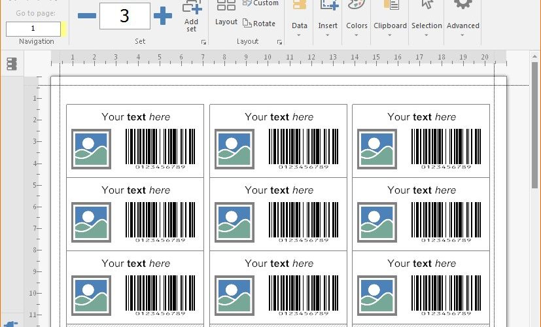
Task: Decrease set count with minus button
Action: coord(86,16)
